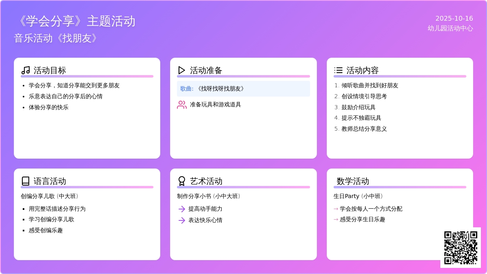The image size is (487, 274).
Task: Click the purple arrow icon beside 提高动手能力
Action: pyautogui.click(x=182, y=209)
